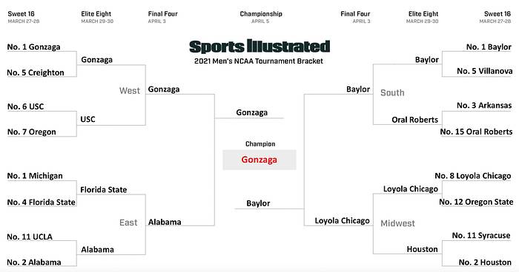Image resolution: width=519 pixels, height=272 pixels.
Task: Select No. 15 Oral Roberts entry
Action: pos(476,132)
